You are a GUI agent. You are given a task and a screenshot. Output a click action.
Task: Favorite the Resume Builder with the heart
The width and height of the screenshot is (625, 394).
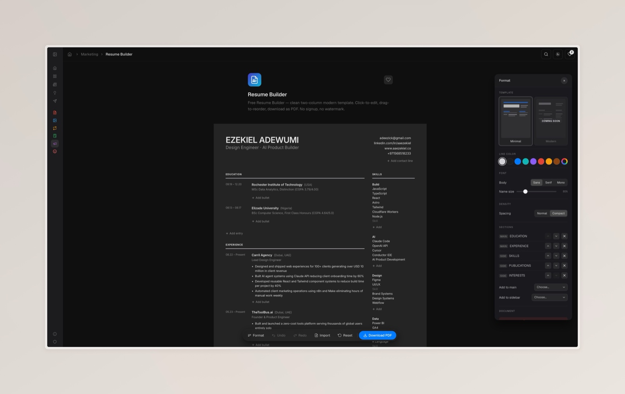pos(388,80)
